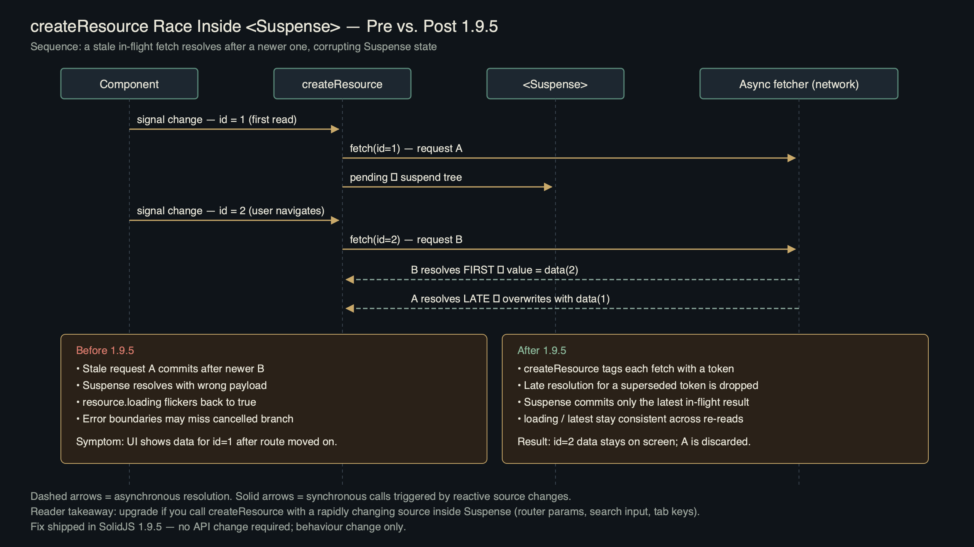Click the 'fetch(id=2) — request B' label
Screen dimensions: 974x547
405,239
